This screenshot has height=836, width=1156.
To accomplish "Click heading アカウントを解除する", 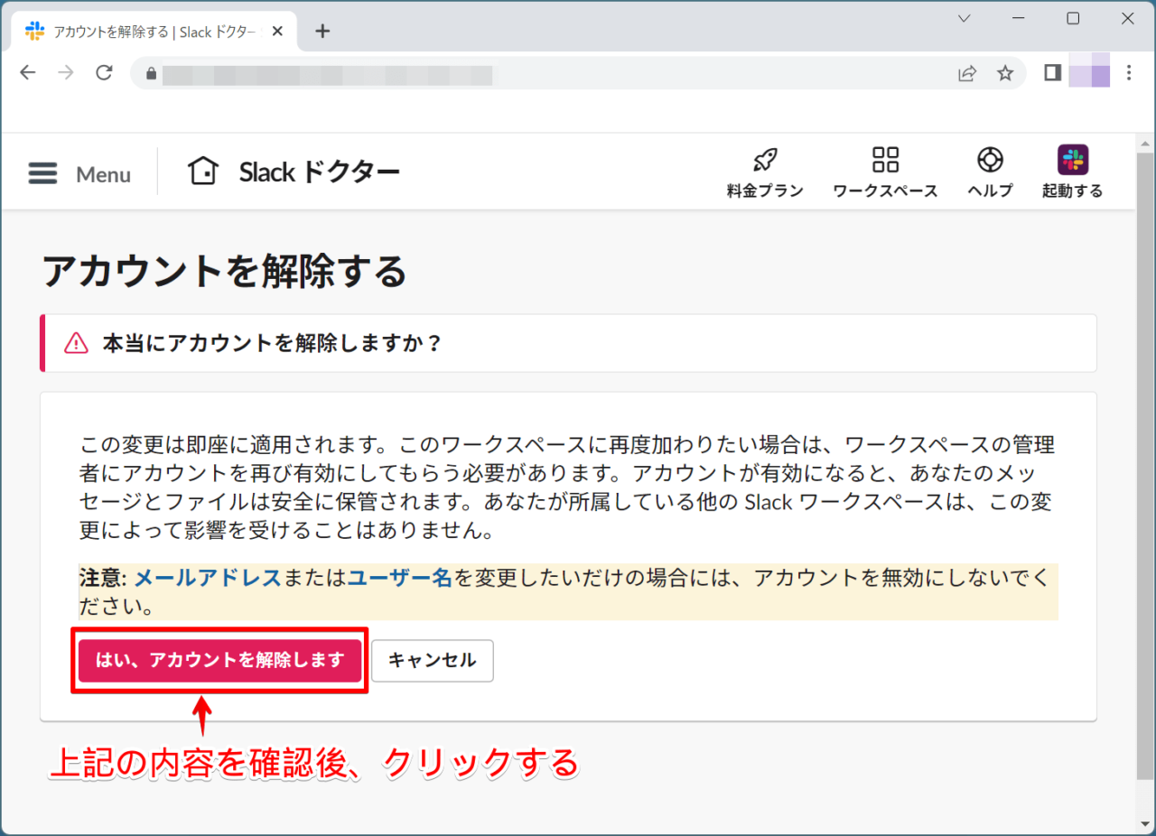I will coord(225,270).
